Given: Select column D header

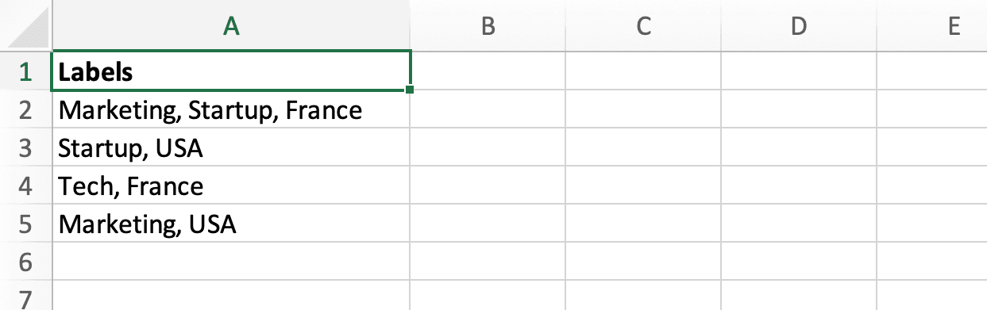Looking at the screenshot, I should point(798,25).
